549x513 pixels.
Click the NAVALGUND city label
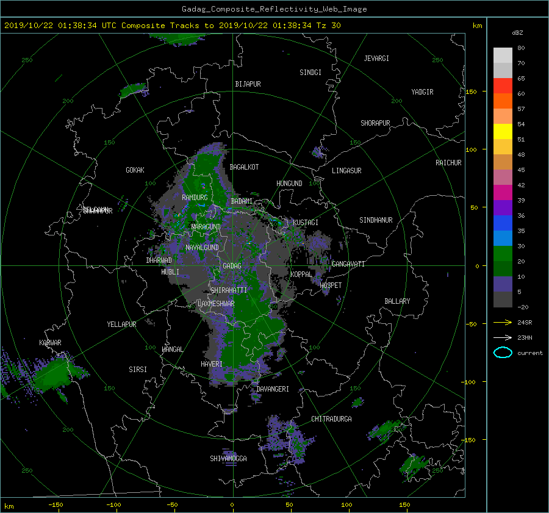[202, 248]
